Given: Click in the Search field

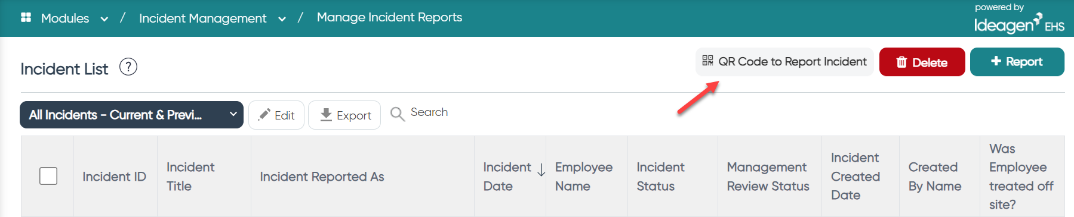Looking at the screenshot, I should (x=429, y=112).
